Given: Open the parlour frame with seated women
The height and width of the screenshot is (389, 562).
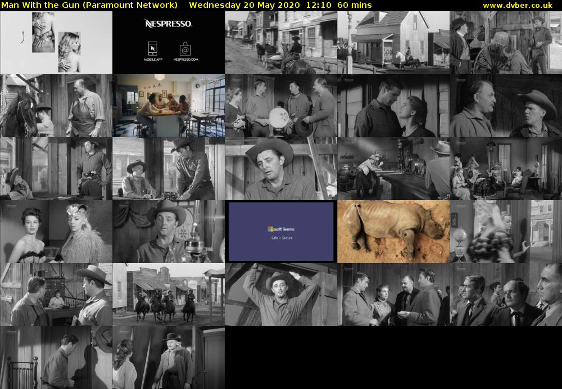Looking at the screenshot, I should pyautogui.click(x=506, y=169).
